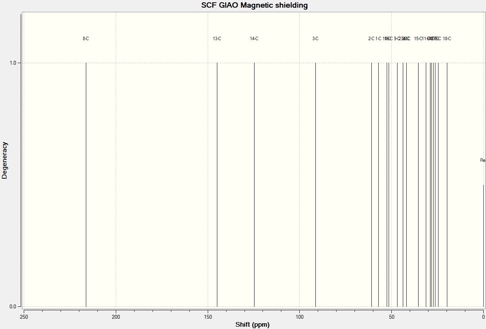The height and width of the screenshot is (329, 486).
Task: Select the 13-C peak label
Action: click(x=217, y=39)
